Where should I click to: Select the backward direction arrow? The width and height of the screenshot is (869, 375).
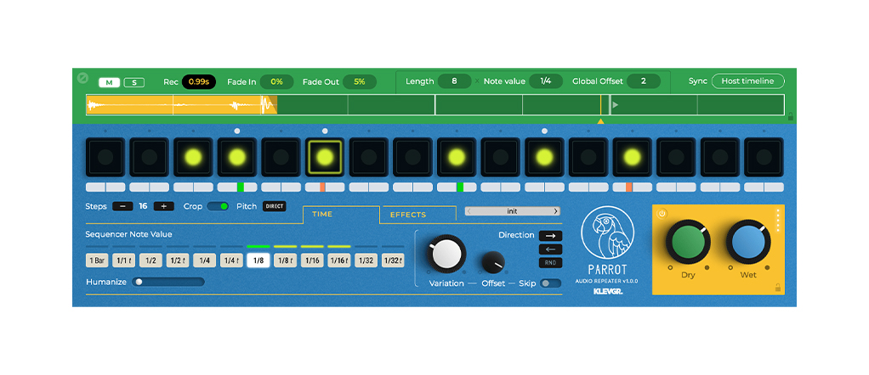[550, 249]
